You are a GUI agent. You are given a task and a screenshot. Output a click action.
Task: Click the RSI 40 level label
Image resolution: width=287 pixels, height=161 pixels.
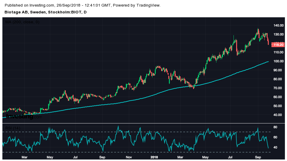tap(275, 147)
